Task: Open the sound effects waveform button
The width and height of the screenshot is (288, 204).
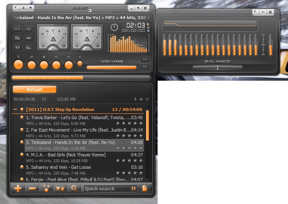Action: 28,38
